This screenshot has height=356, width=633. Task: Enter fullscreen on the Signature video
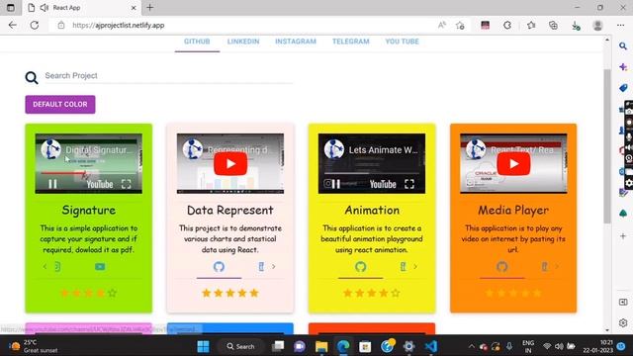[127, 184]
